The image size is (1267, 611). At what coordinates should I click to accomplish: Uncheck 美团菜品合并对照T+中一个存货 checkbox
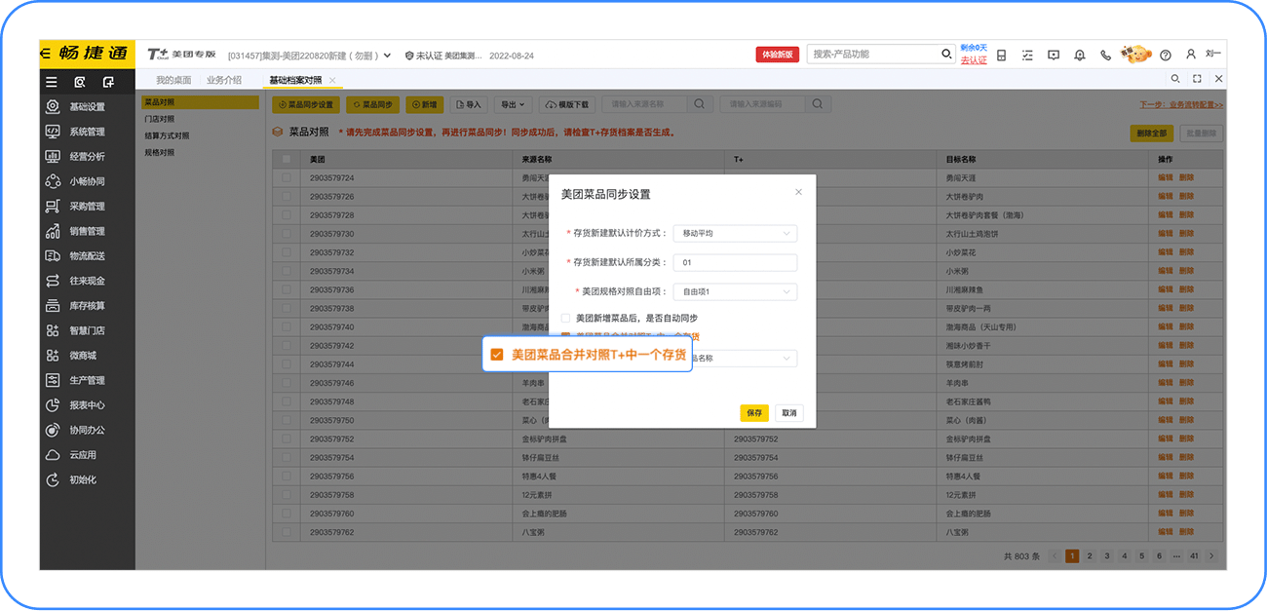coord(497,355)
